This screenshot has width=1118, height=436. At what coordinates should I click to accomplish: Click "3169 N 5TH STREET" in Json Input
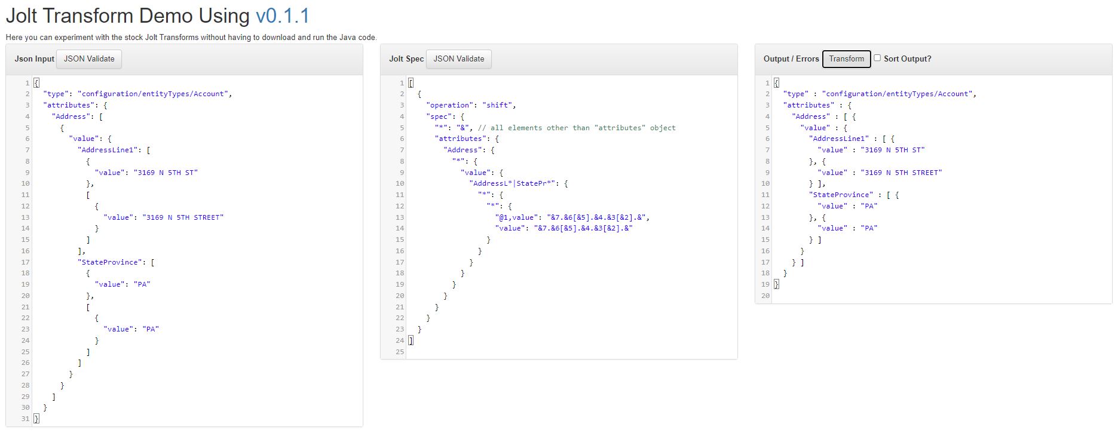tap(183, 217)
